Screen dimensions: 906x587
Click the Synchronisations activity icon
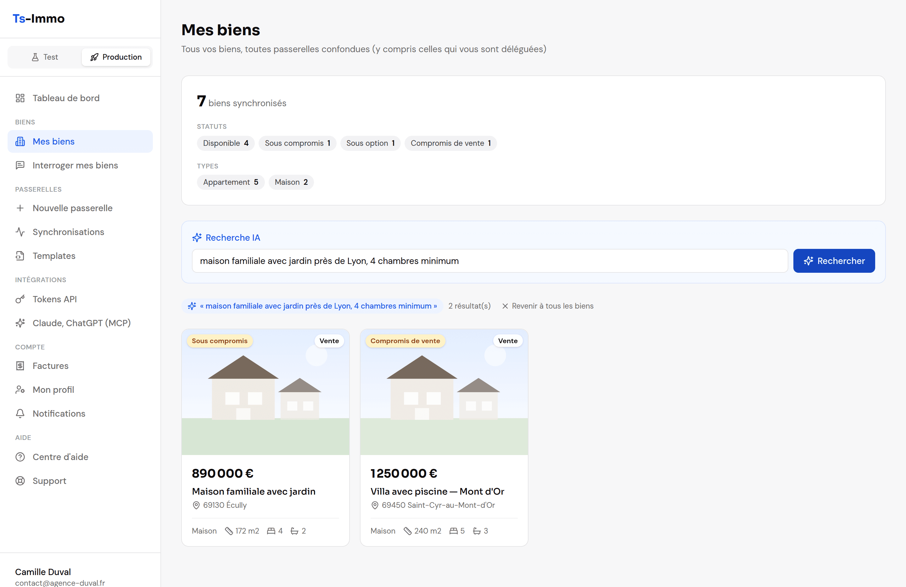(20, 232)
